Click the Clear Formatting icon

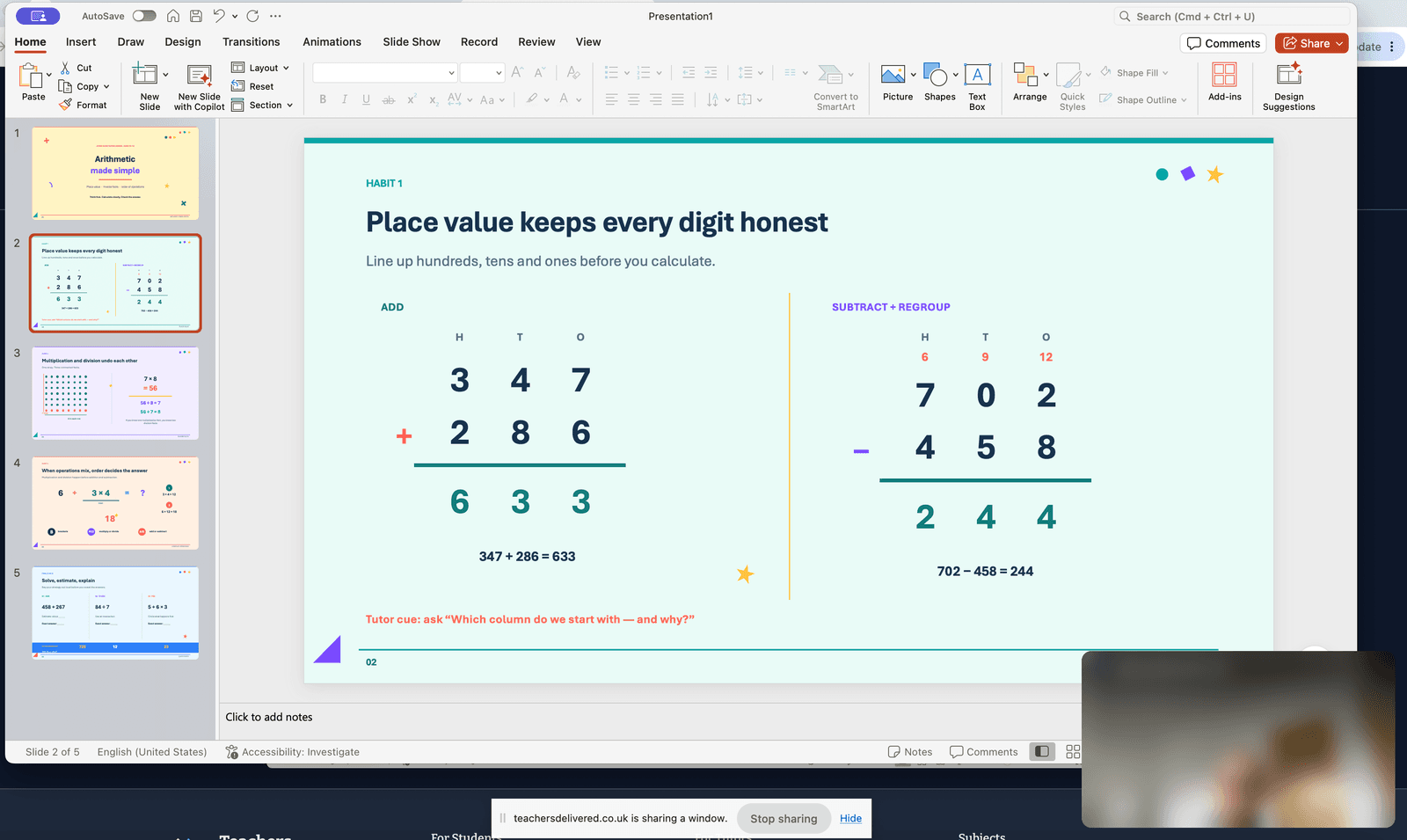pos(573,72)
